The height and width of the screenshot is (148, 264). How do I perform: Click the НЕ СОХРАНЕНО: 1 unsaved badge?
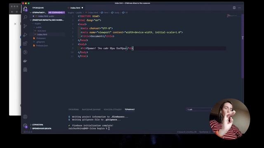[57, 13]
